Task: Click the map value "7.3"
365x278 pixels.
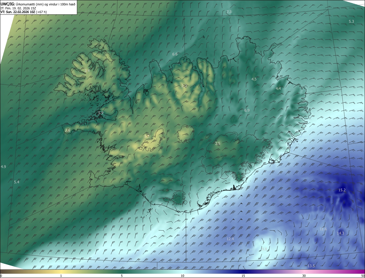Action: (229, 12)
